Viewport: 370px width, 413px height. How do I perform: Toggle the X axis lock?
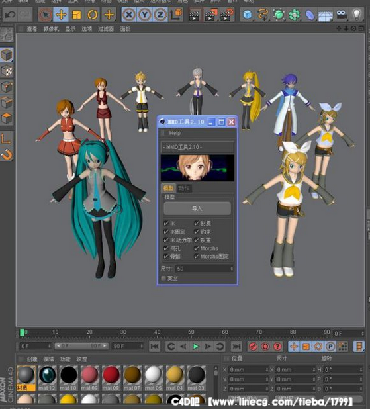(129, 14)
